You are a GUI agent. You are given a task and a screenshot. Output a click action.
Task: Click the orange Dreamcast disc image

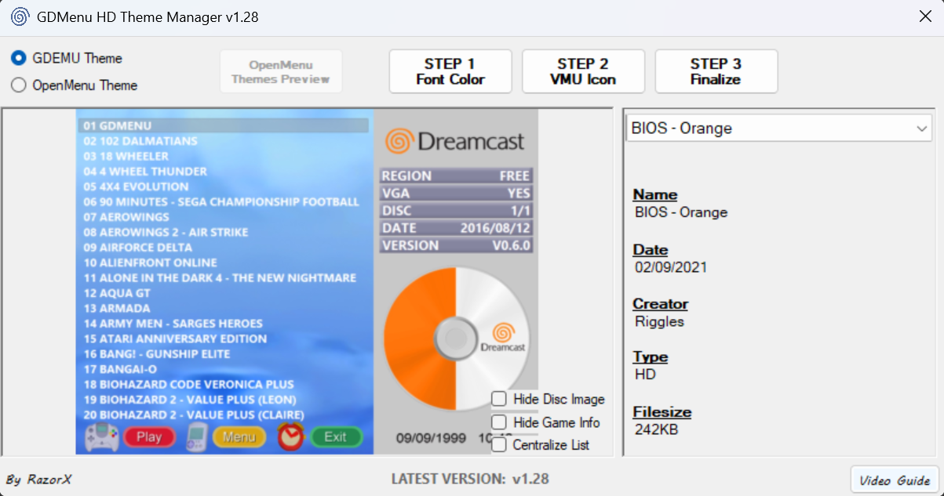pyautogui.click(x=455, y=339)
